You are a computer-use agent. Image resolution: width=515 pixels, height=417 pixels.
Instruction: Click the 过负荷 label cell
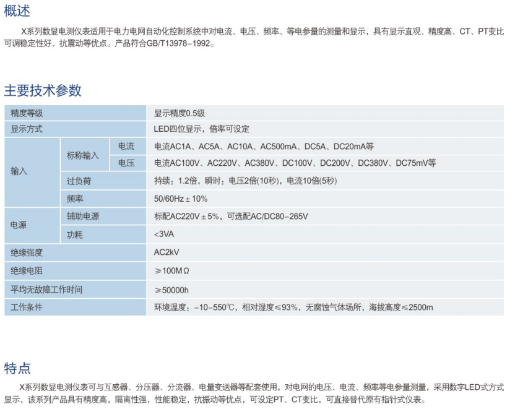tap(79, 181)
